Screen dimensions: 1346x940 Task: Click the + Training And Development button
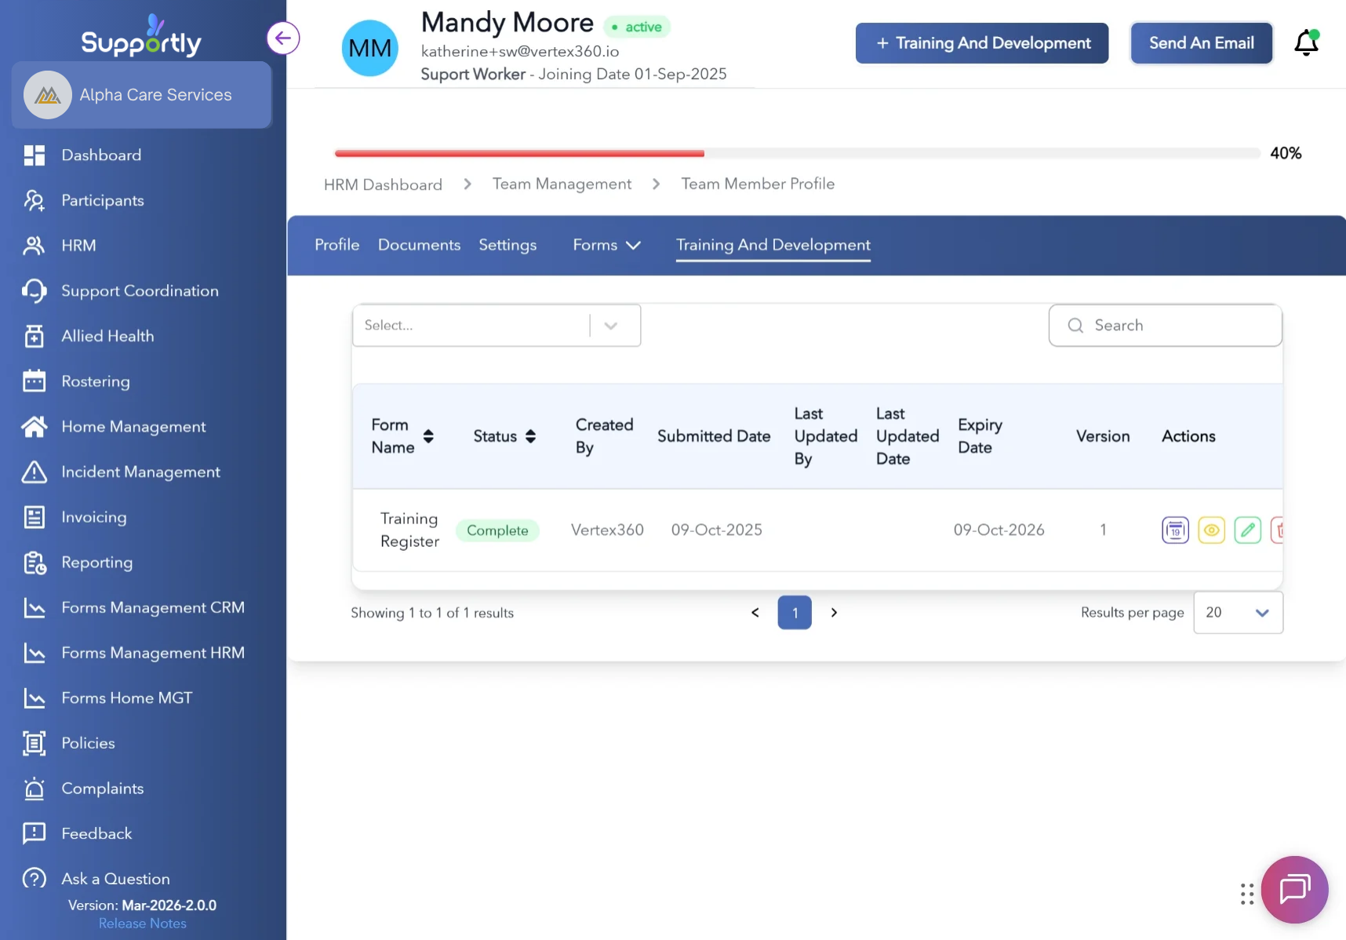[982, 43]
